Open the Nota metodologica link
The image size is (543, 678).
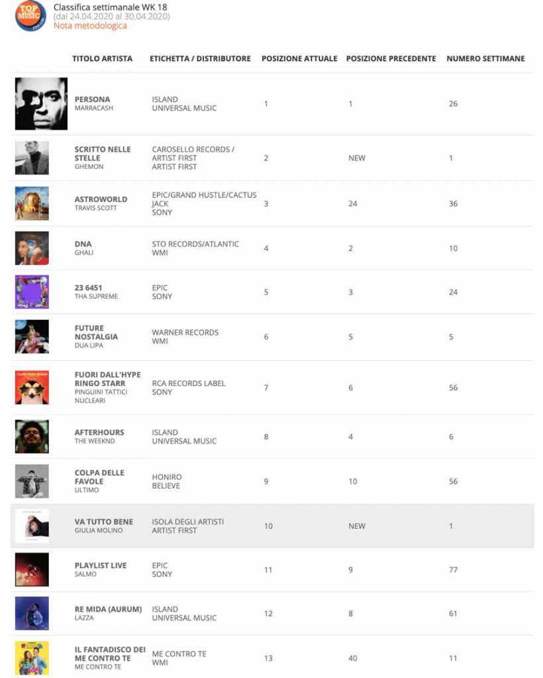click(x=90, y=26)
